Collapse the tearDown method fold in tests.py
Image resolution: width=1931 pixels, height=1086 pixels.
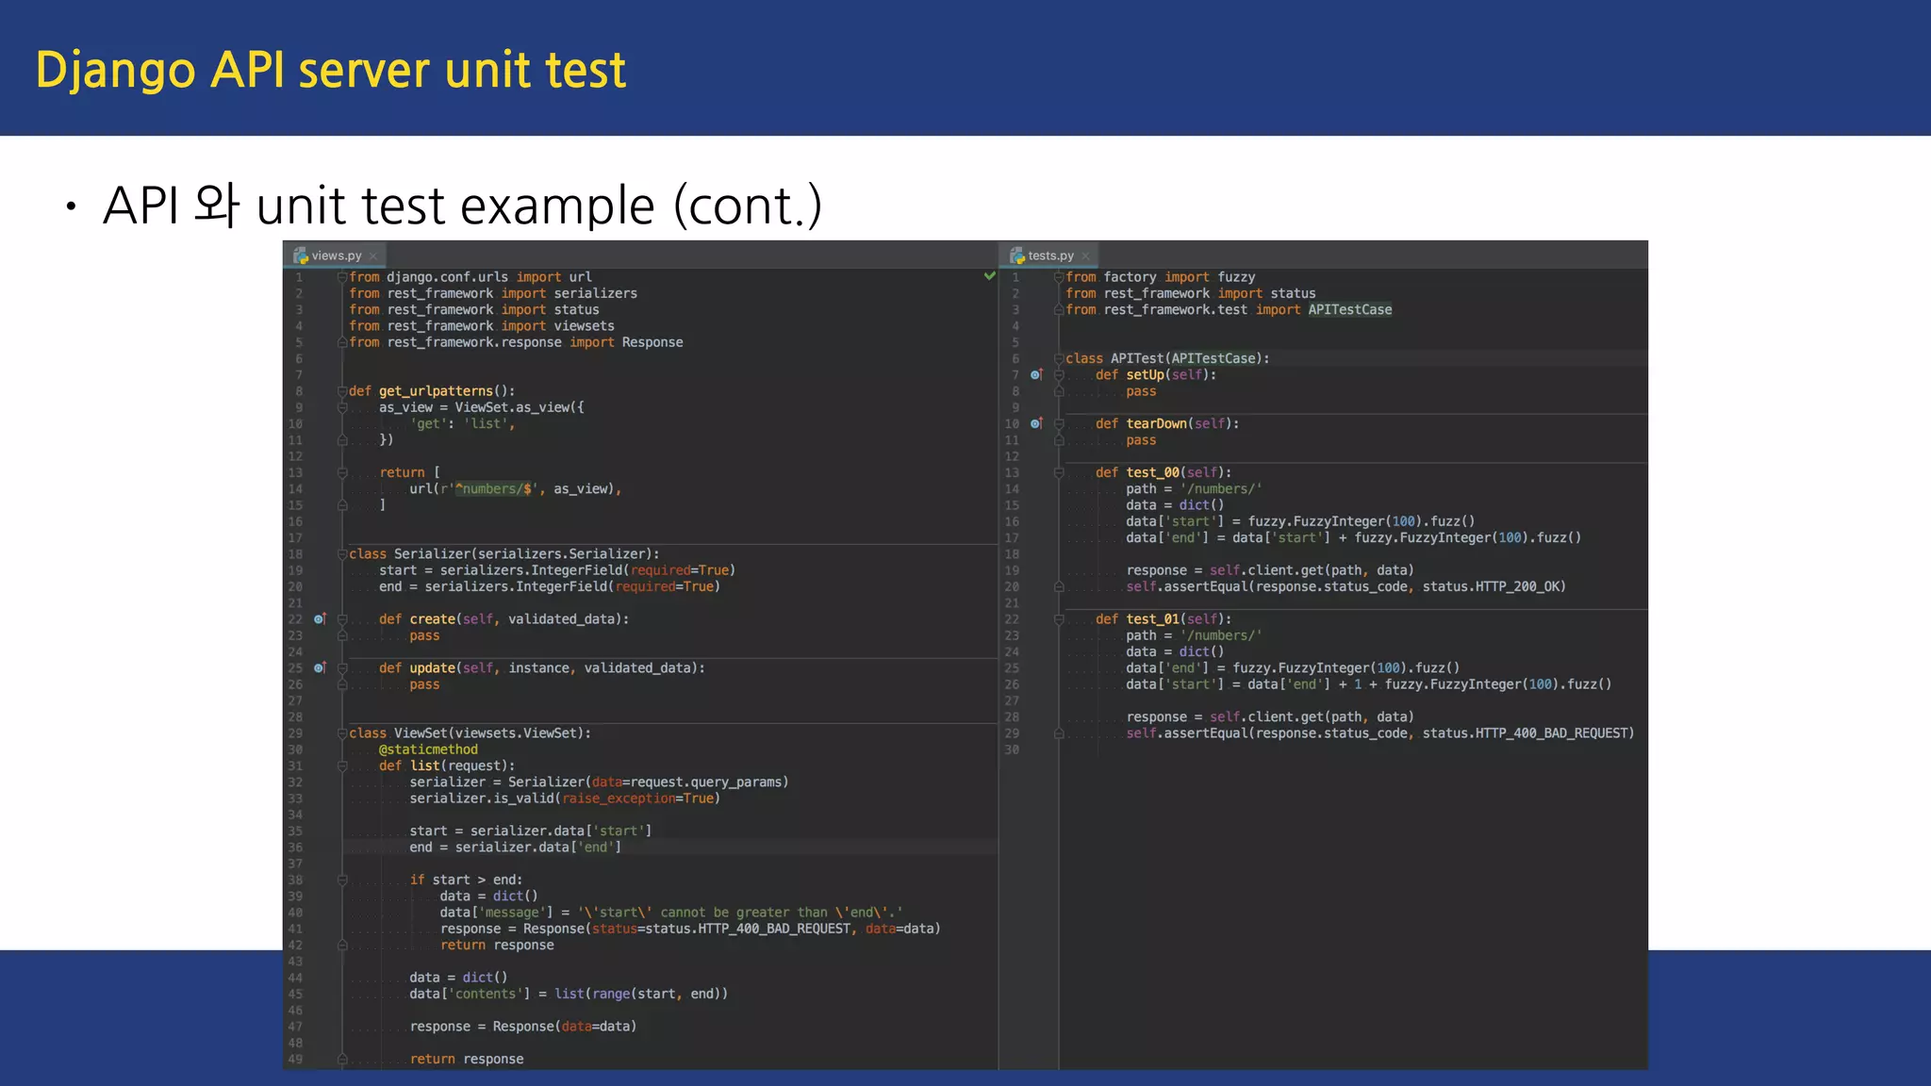pos(1059,424)
